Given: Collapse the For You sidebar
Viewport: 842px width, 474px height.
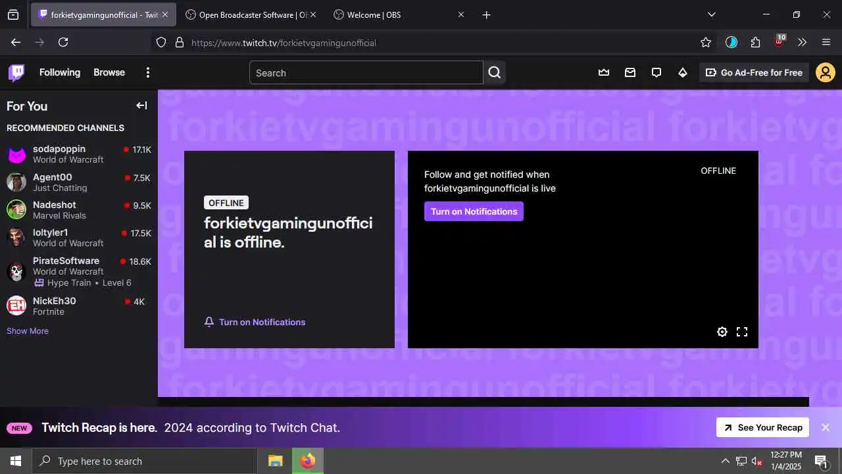Looking at the screenshot, I should tap(141, 105).
